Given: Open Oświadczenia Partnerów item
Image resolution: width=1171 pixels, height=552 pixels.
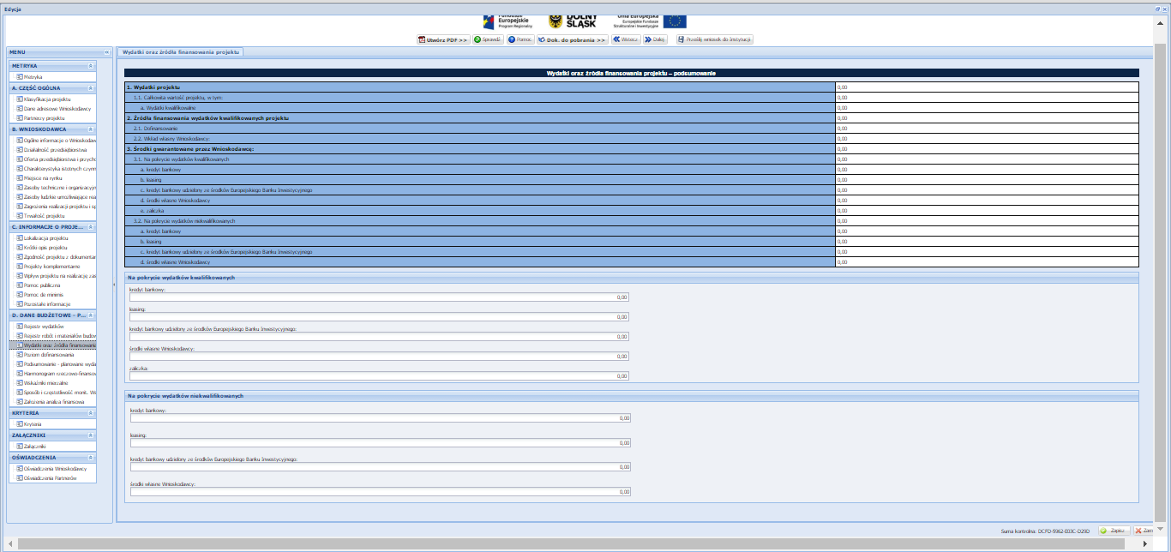Looking at the screenshot, I should pos(51,477).
